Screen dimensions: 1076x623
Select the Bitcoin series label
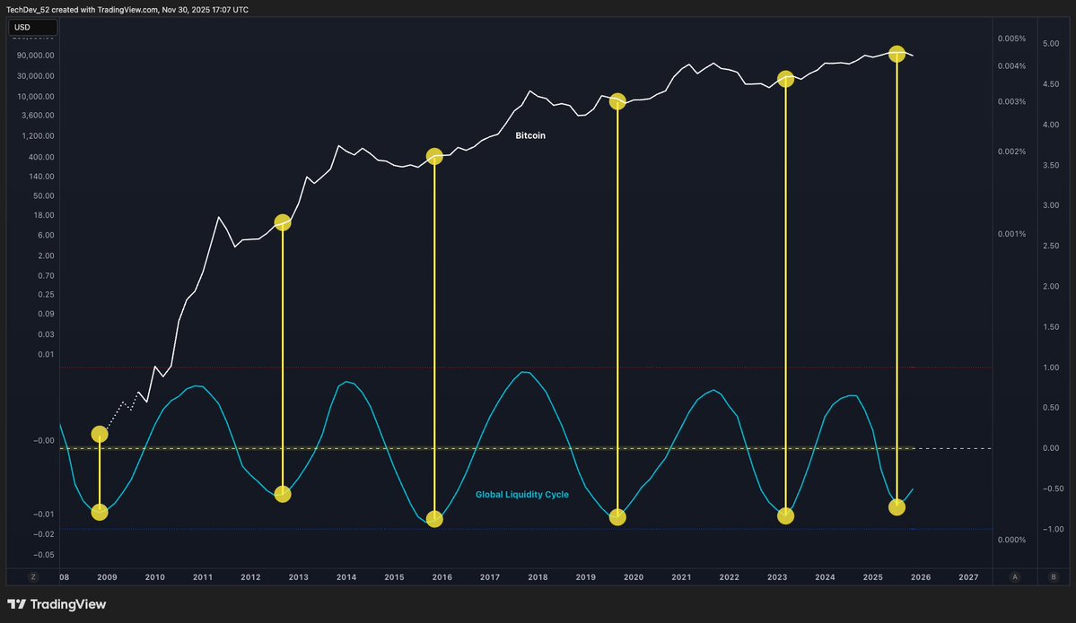[x=529, y=135]
